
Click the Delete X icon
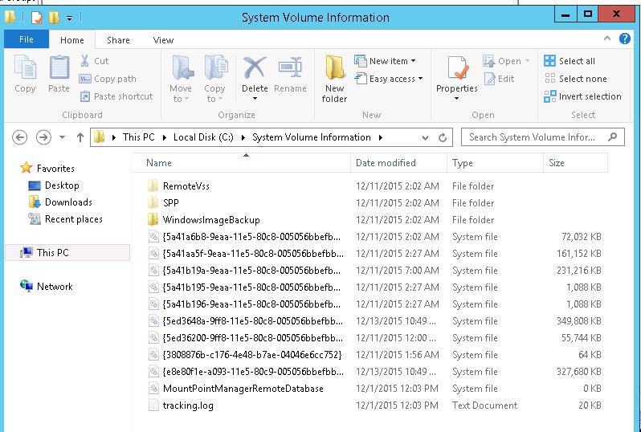255,67
